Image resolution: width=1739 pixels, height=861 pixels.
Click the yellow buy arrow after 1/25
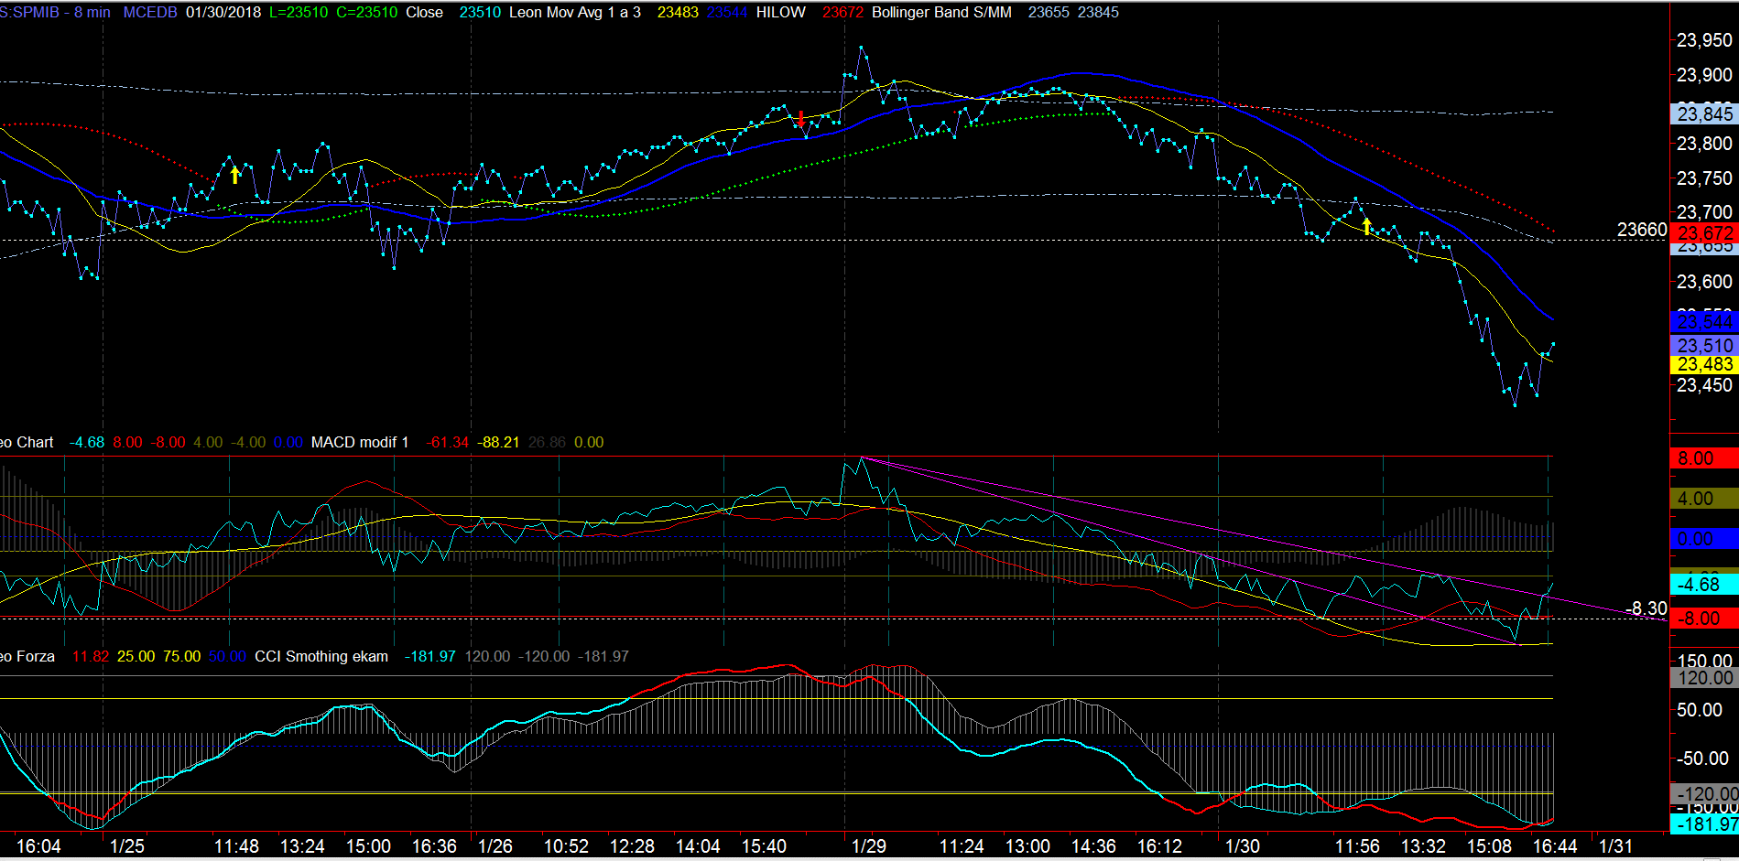pos(235,175)
